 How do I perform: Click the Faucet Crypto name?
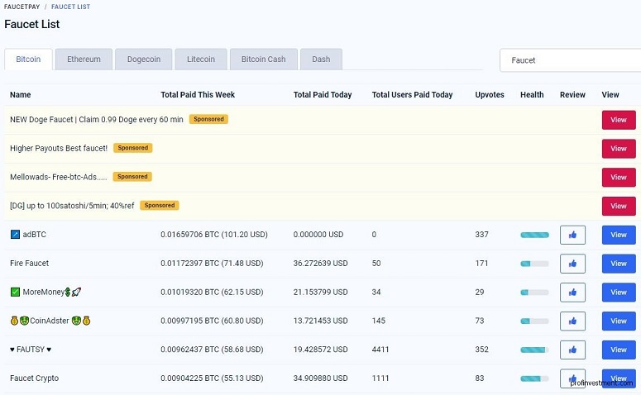35,378
